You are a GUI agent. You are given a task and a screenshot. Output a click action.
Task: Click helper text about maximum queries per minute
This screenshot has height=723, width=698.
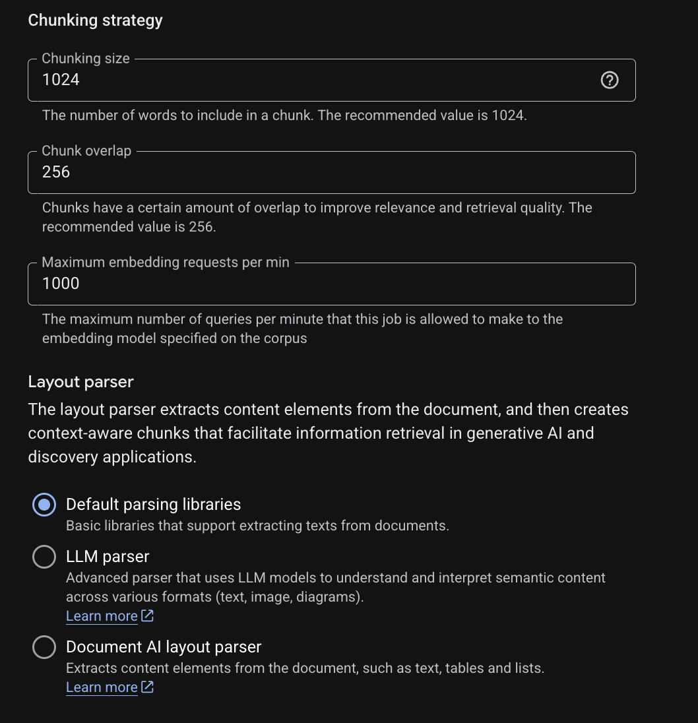(302, 329)
